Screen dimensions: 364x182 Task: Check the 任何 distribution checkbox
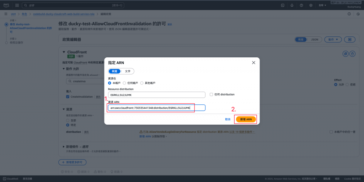211,94
